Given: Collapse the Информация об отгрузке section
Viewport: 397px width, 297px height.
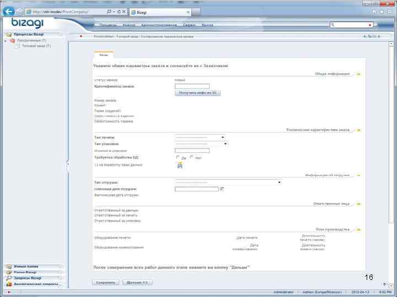Looking at the screenshot, I should [358, 175].
